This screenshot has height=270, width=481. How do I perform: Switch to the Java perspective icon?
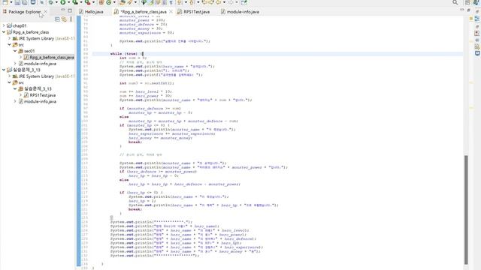(476, 2)
